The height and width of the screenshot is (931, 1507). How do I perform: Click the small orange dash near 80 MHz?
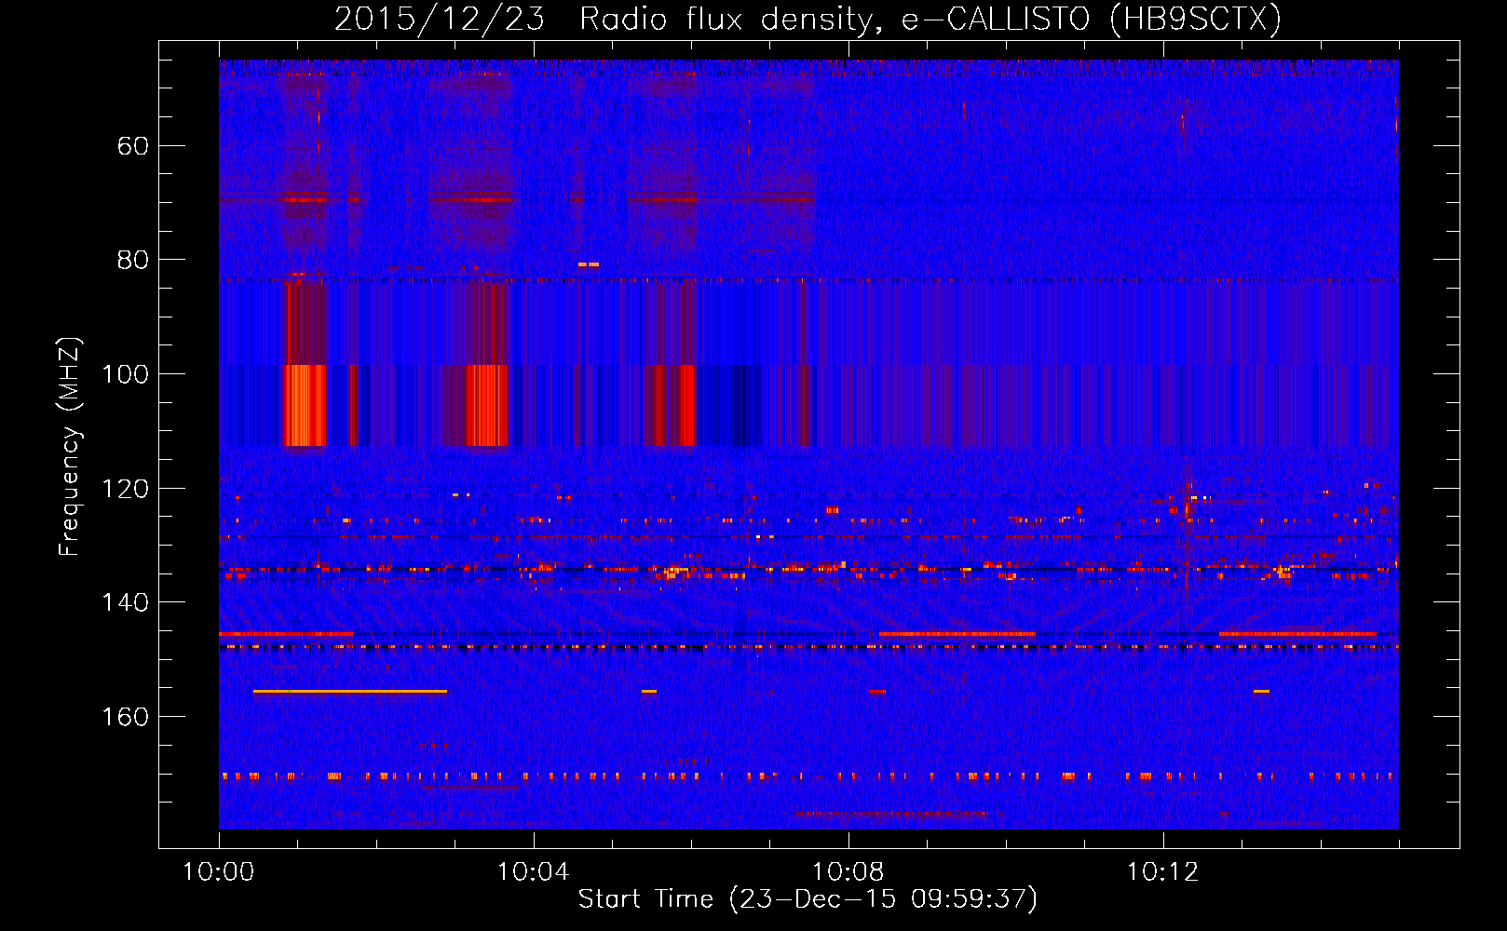pyautogui.click(x=589, y=264)
